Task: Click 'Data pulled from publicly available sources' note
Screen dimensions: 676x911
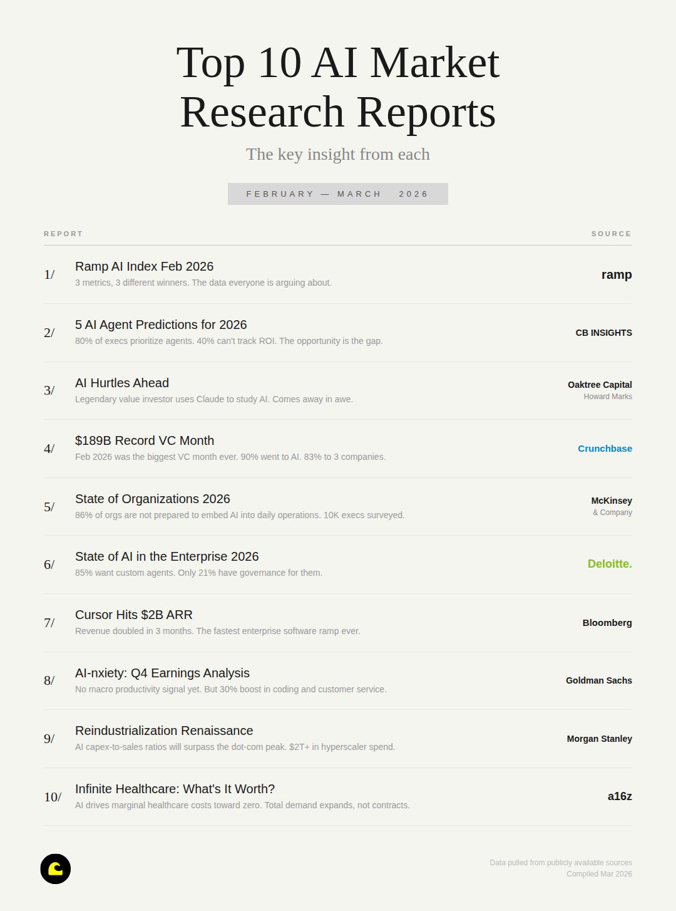Action: [561, 863]
